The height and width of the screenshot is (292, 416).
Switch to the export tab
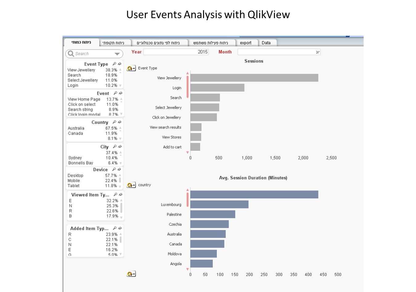click(x=246, y=43)
